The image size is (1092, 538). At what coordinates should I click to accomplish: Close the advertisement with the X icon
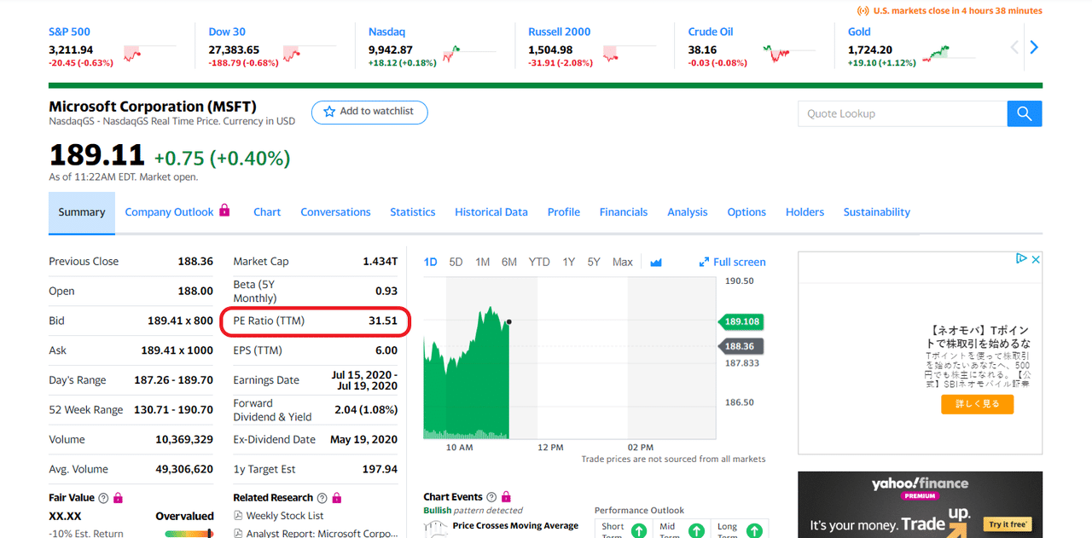[1036, 258]
